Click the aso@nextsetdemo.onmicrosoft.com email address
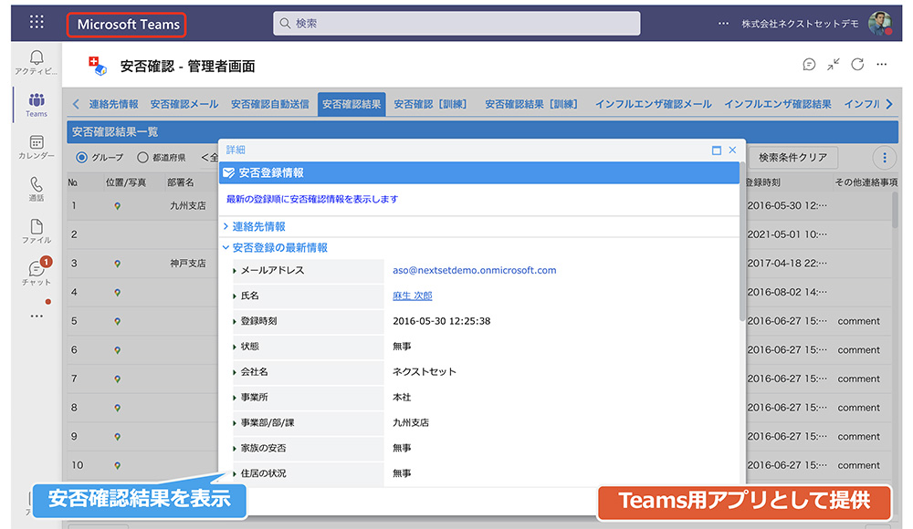913x529 pixels. click(x=475, y=270)
